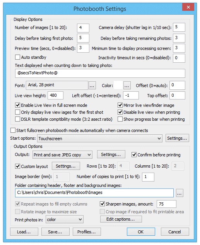Viewport: 200px width, 245px height.
Task: Open font chooser ellipsis button
Action: 92,85
